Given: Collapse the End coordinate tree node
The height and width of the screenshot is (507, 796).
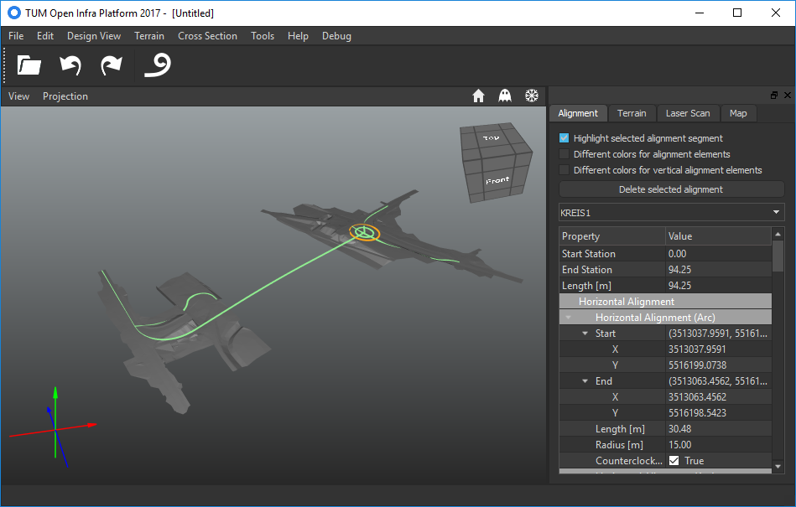Looking at the screenshot, I should [585, 380].
